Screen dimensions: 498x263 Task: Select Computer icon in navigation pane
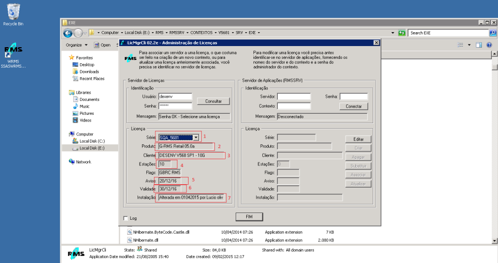click(72, 134)
